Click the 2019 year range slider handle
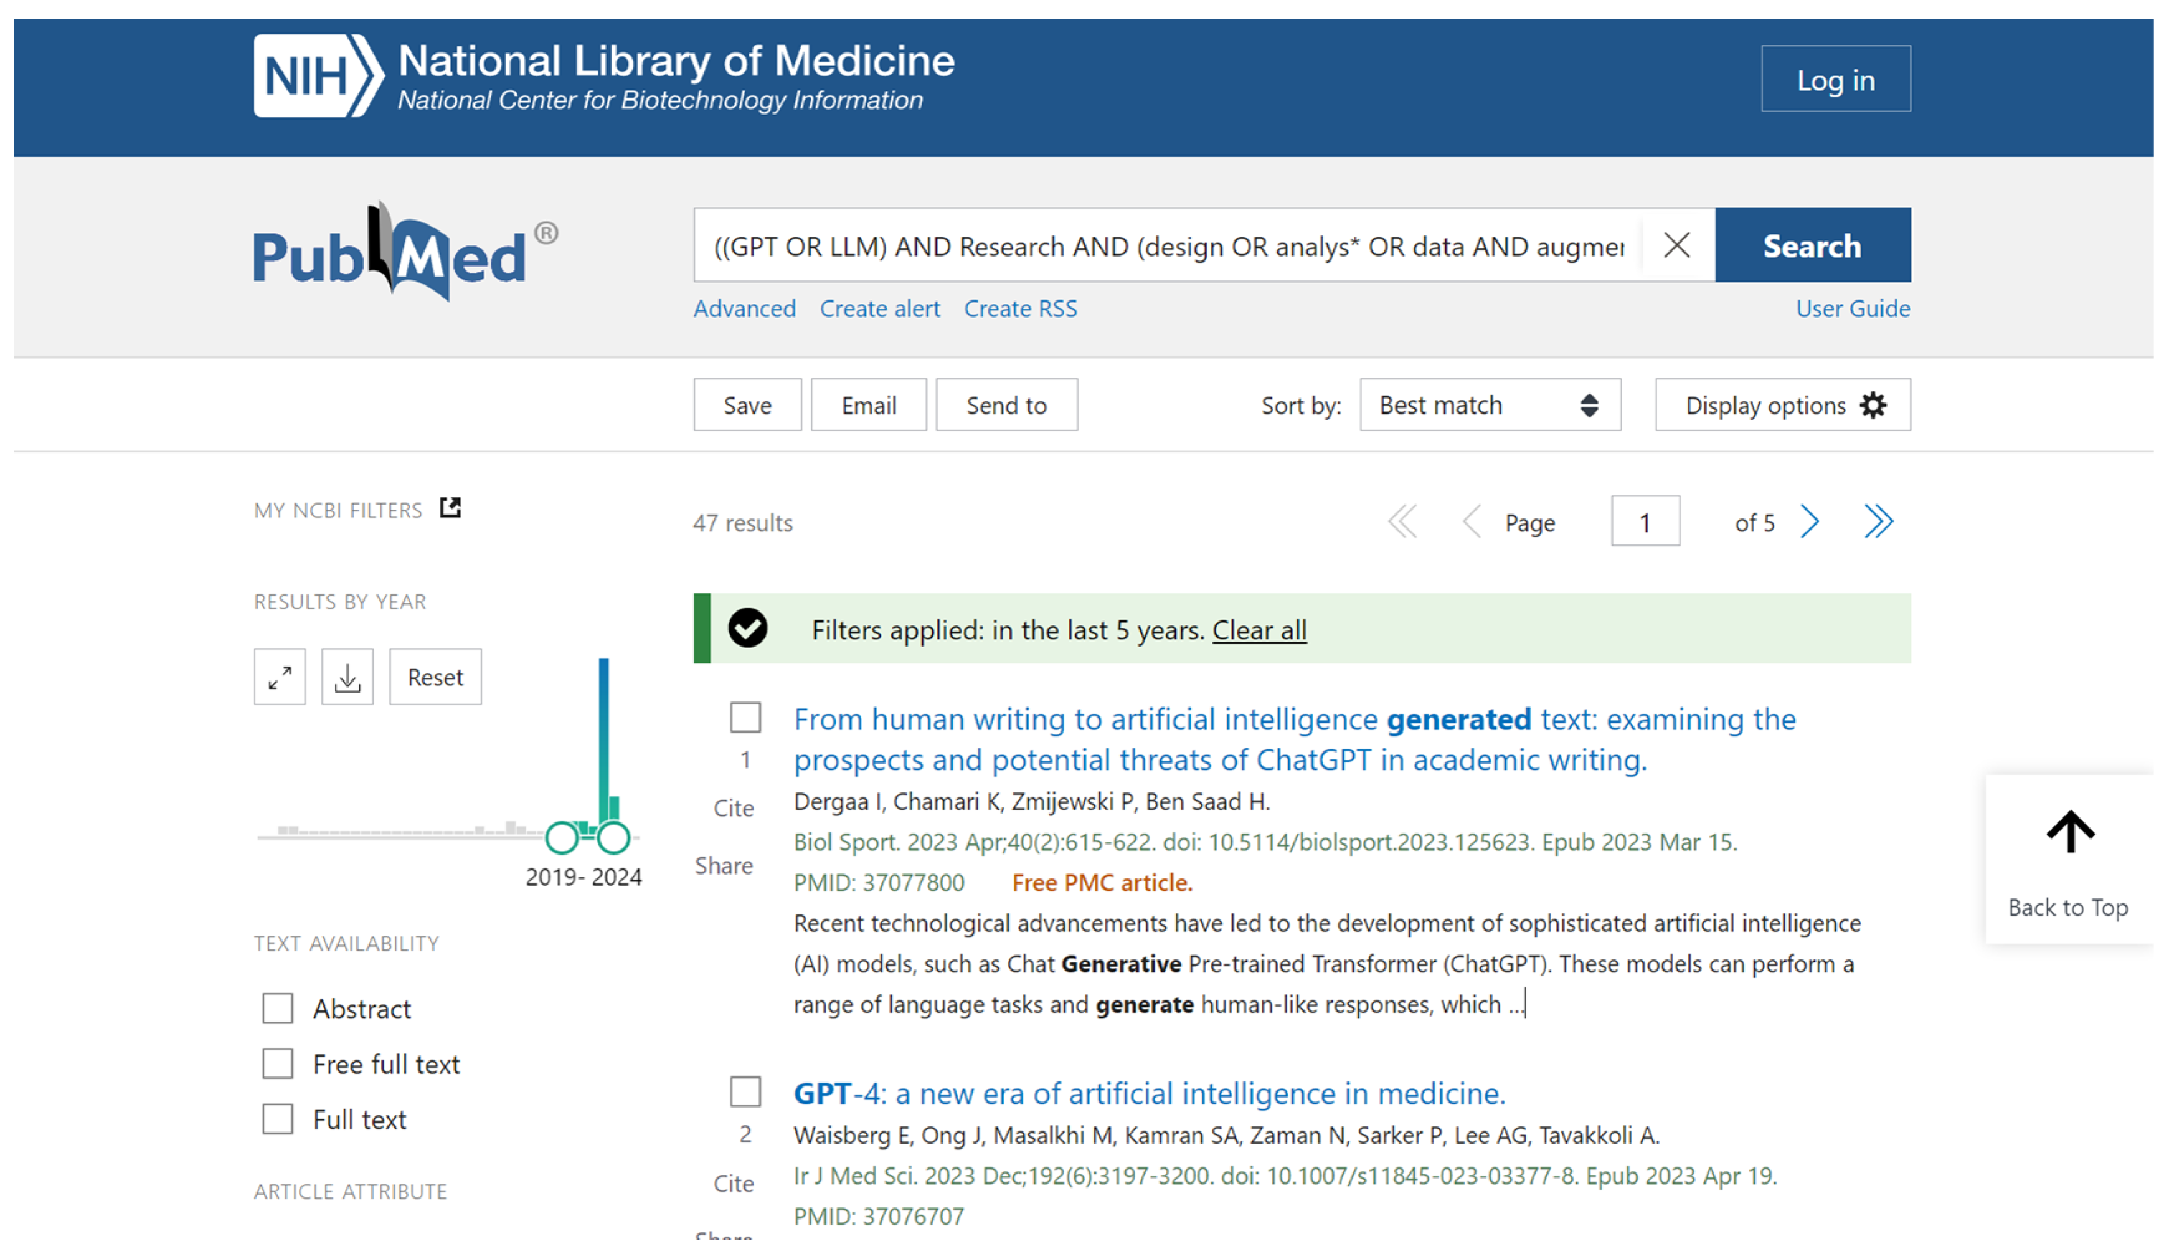The image size is (2164, 1254). [x=562, y=837]
